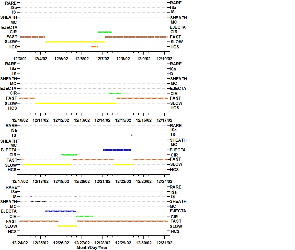Click the FAST segment running 12/15/02 to 12/16/02

click(142, 98)
